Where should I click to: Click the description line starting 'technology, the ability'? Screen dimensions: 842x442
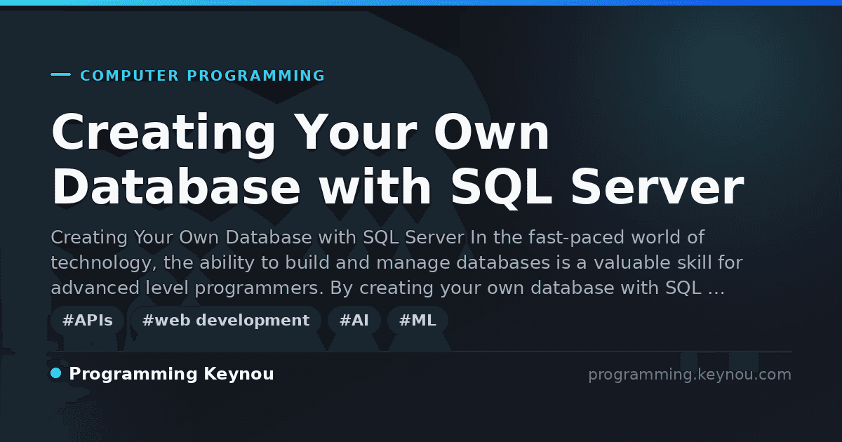[x=396, y=263]
